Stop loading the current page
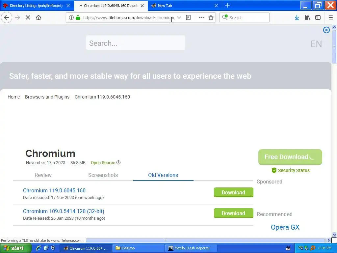The width and height of the screenshot is (337, 253). (28, 18)
